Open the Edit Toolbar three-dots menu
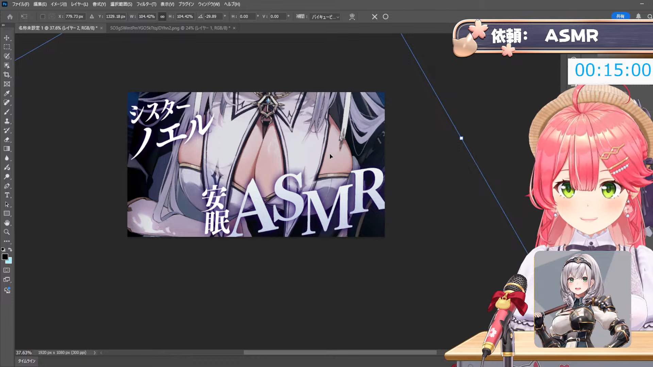The image size is (653, 367). pyautogui.click(x=7, y=241)
